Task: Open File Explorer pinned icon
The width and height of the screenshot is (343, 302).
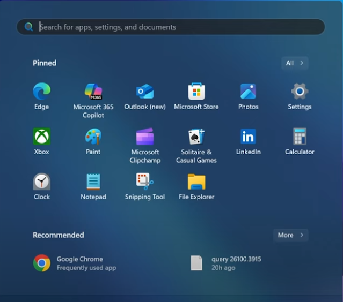Action: coord(196,182)
